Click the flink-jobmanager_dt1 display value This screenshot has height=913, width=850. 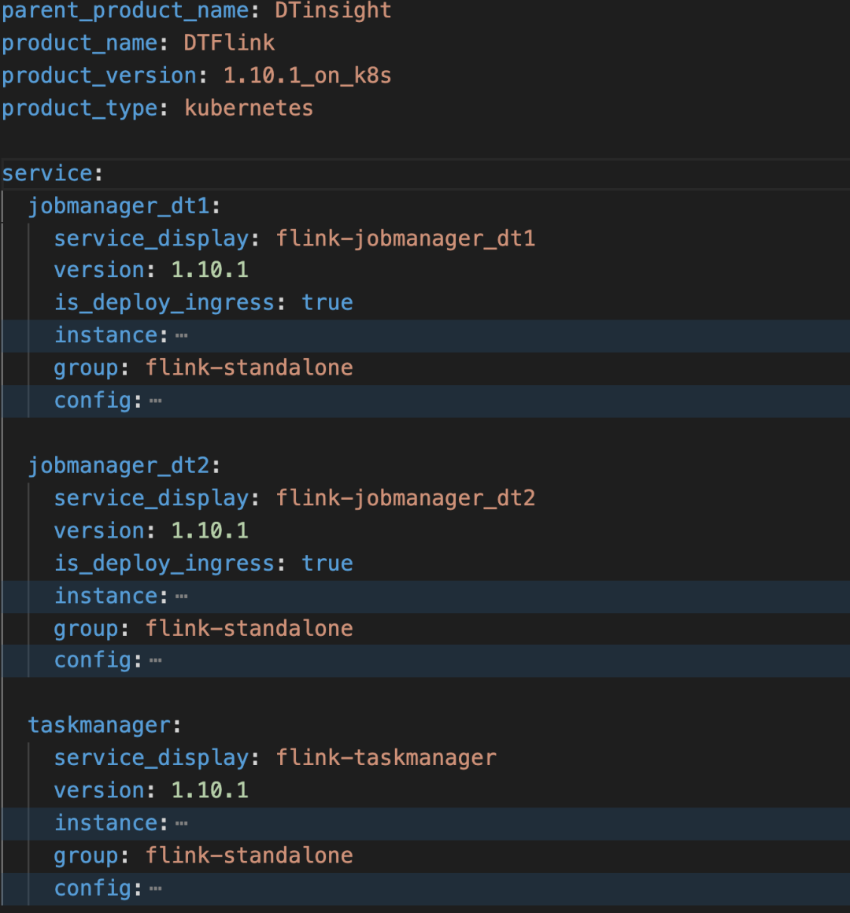(405, 238)
